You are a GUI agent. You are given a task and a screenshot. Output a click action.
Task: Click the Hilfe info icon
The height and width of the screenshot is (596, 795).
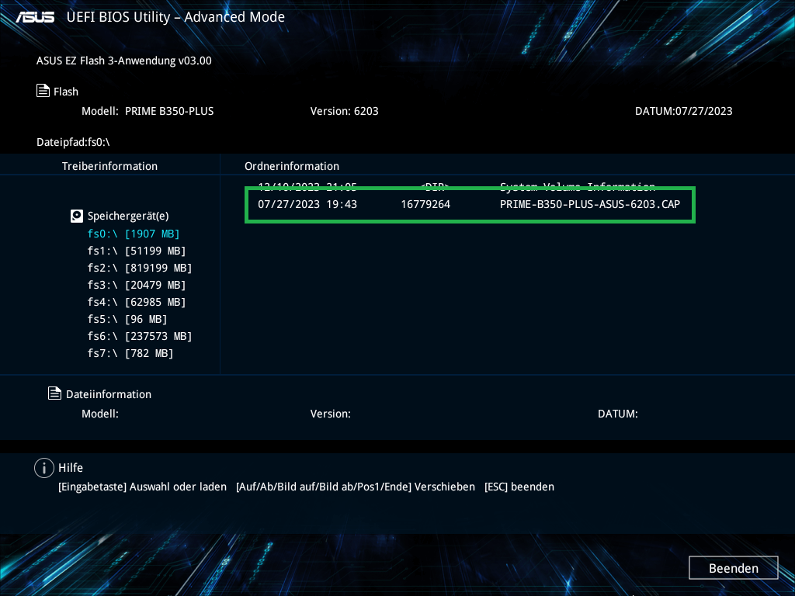coord(44,468)
